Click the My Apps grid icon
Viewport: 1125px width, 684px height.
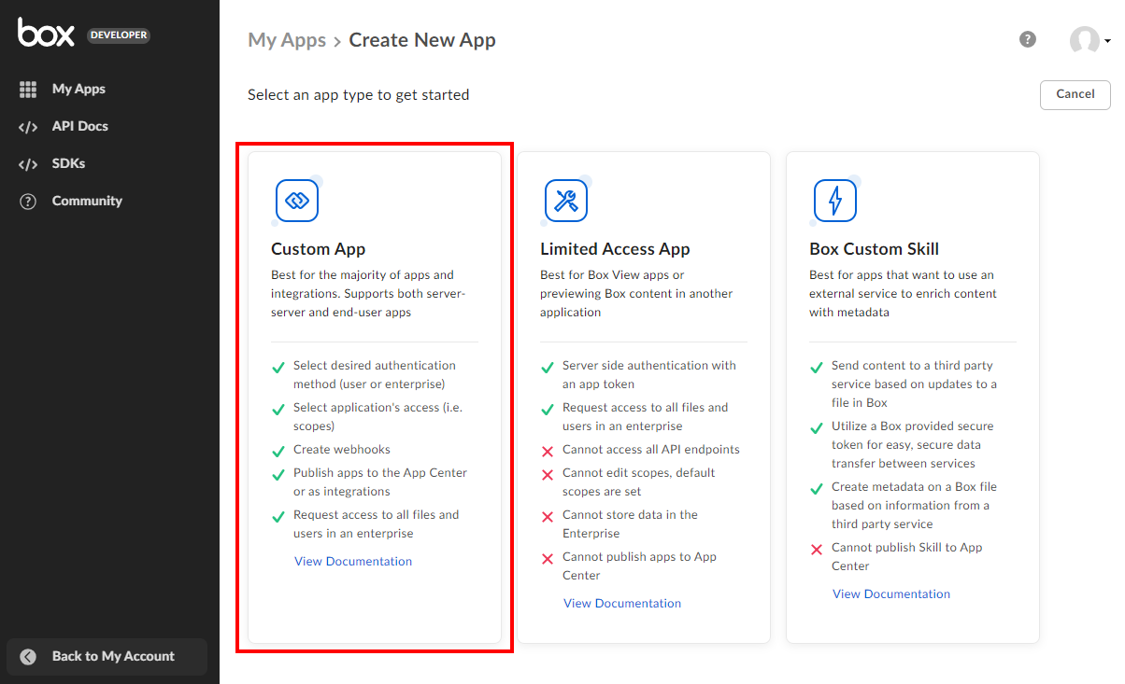[28, 90]
